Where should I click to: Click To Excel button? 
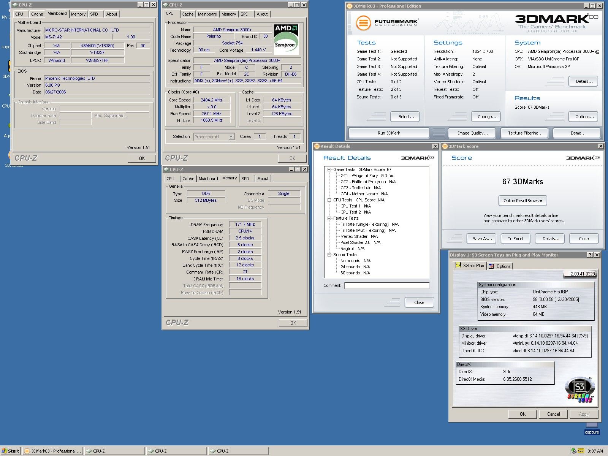click(x=515, y=239)
